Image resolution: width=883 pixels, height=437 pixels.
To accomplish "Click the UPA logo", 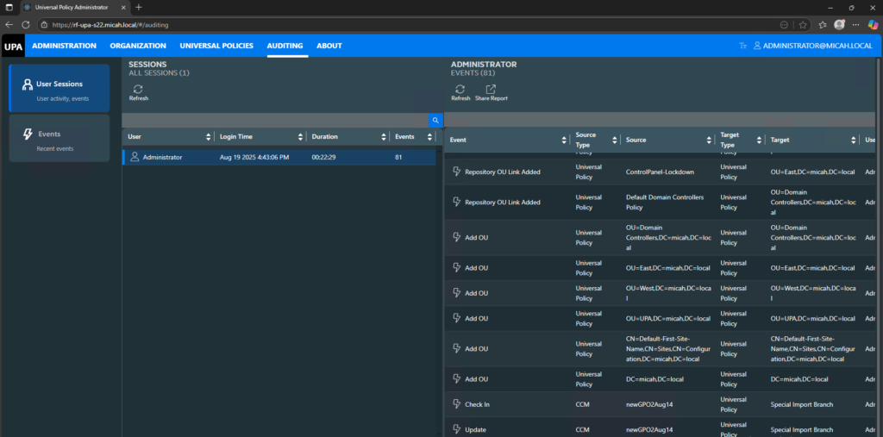I will (12, 46).
